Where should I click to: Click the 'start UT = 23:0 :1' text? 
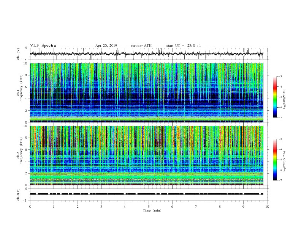(184, 45)
